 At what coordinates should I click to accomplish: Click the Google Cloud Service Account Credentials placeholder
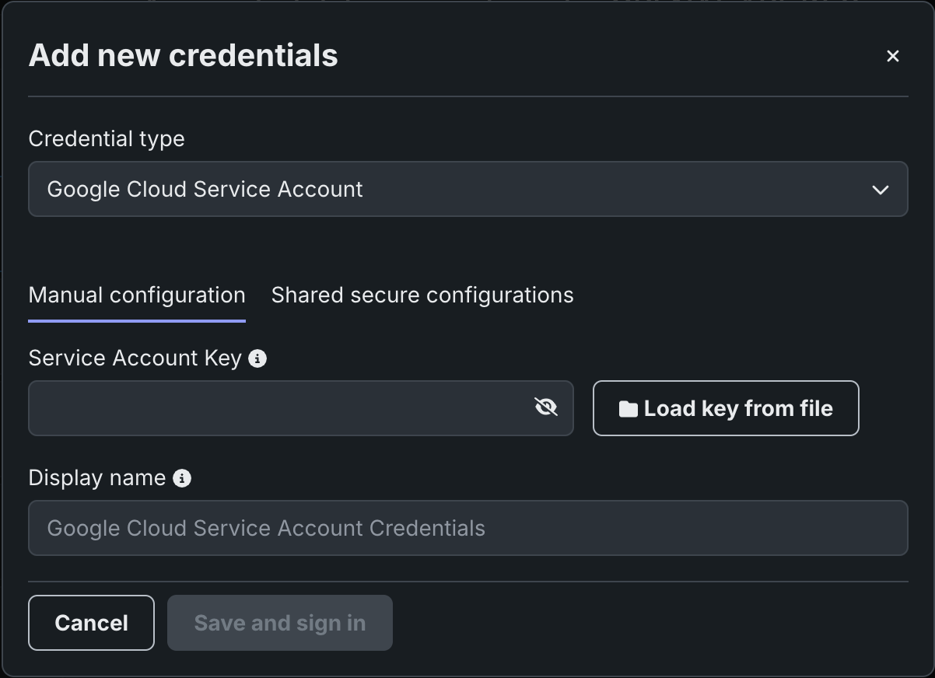pyautogui.click(x=266, y=528)
